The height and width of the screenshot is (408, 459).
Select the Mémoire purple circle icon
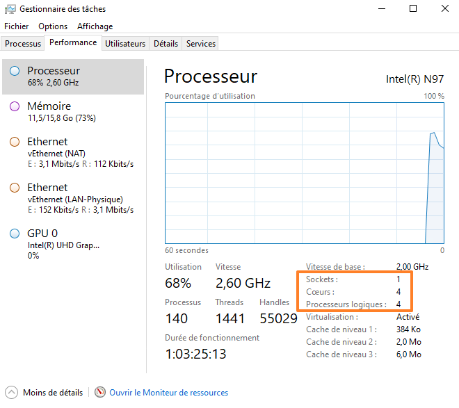15,106
